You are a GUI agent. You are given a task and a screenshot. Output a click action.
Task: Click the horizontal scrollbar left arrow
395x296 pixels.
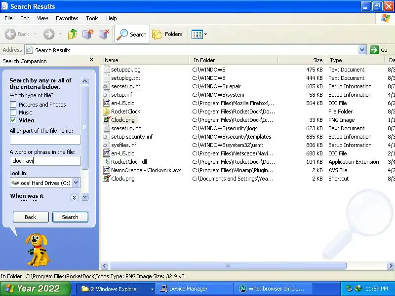pos(105,265)
